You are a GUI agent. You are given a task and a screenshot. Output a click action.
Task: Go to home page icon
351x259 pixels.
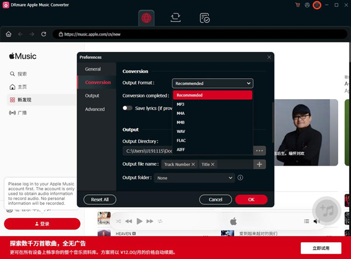(x=9, y=34)
